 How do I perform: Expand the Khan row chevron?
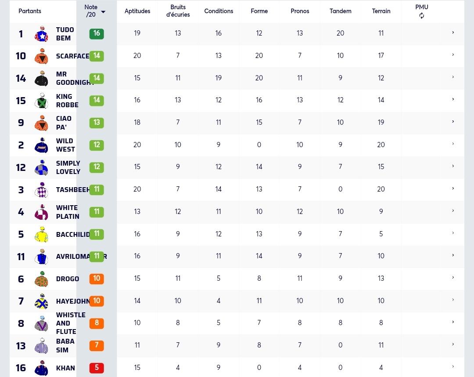(x=453, y=366)
